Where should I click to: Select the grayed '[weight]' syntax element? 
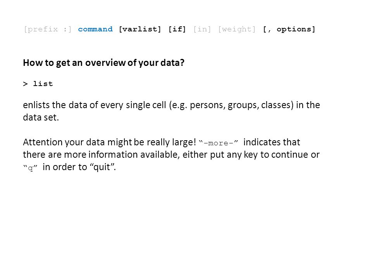pos(237,29)
